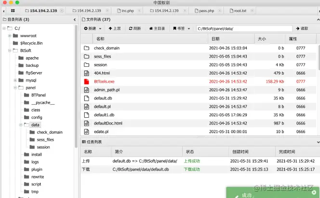Image resolution: width=320 pixels, height=198 pixels.
Task: Open the 书签 bookmark dropdown arrow
Action: pos(189,29)
